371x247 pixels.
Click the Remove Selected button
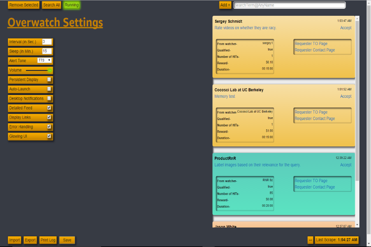tap(24, 5)
